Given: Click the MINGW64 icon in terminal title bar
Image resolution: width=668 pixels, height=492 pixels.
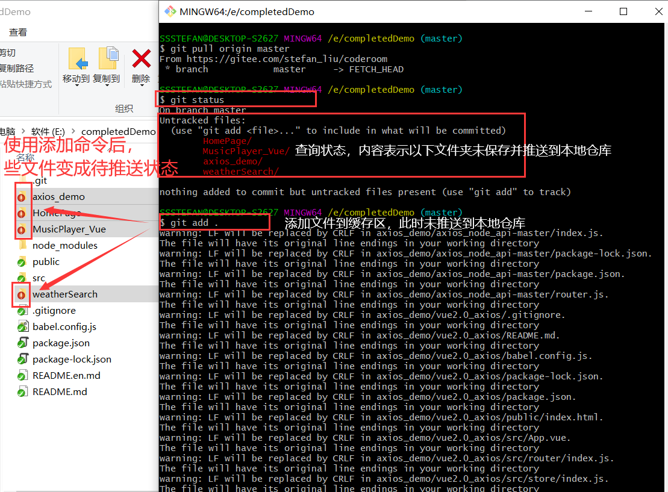Looking at the screenshot, I should [x=170, y=11].
